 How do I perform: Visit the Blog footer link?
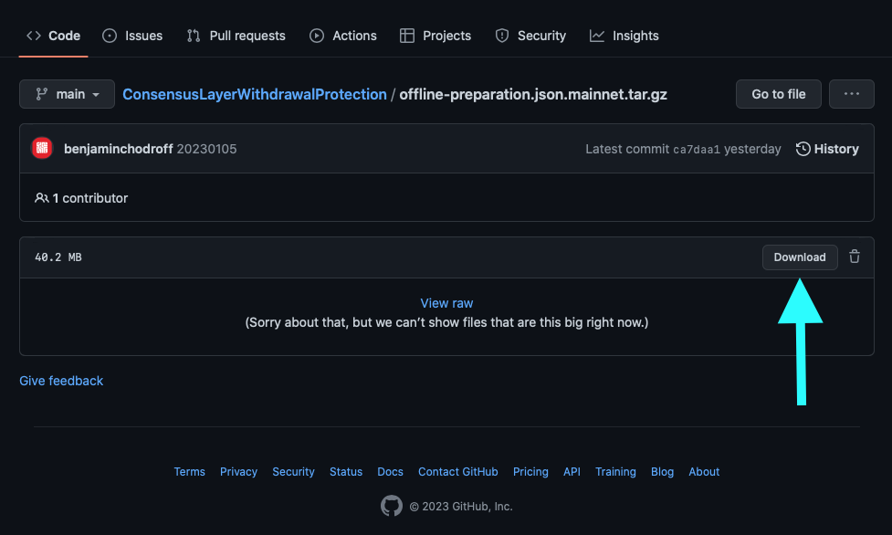(662, 472)
